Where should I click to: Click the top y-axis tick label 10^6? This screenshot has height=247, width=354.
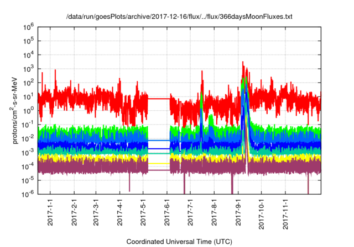click(29, 26)
